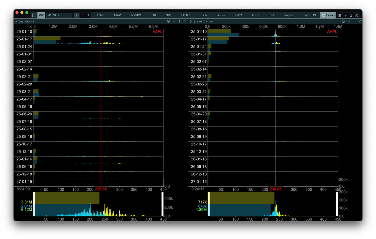Click the yellow 717k total in volm panel

202,202
